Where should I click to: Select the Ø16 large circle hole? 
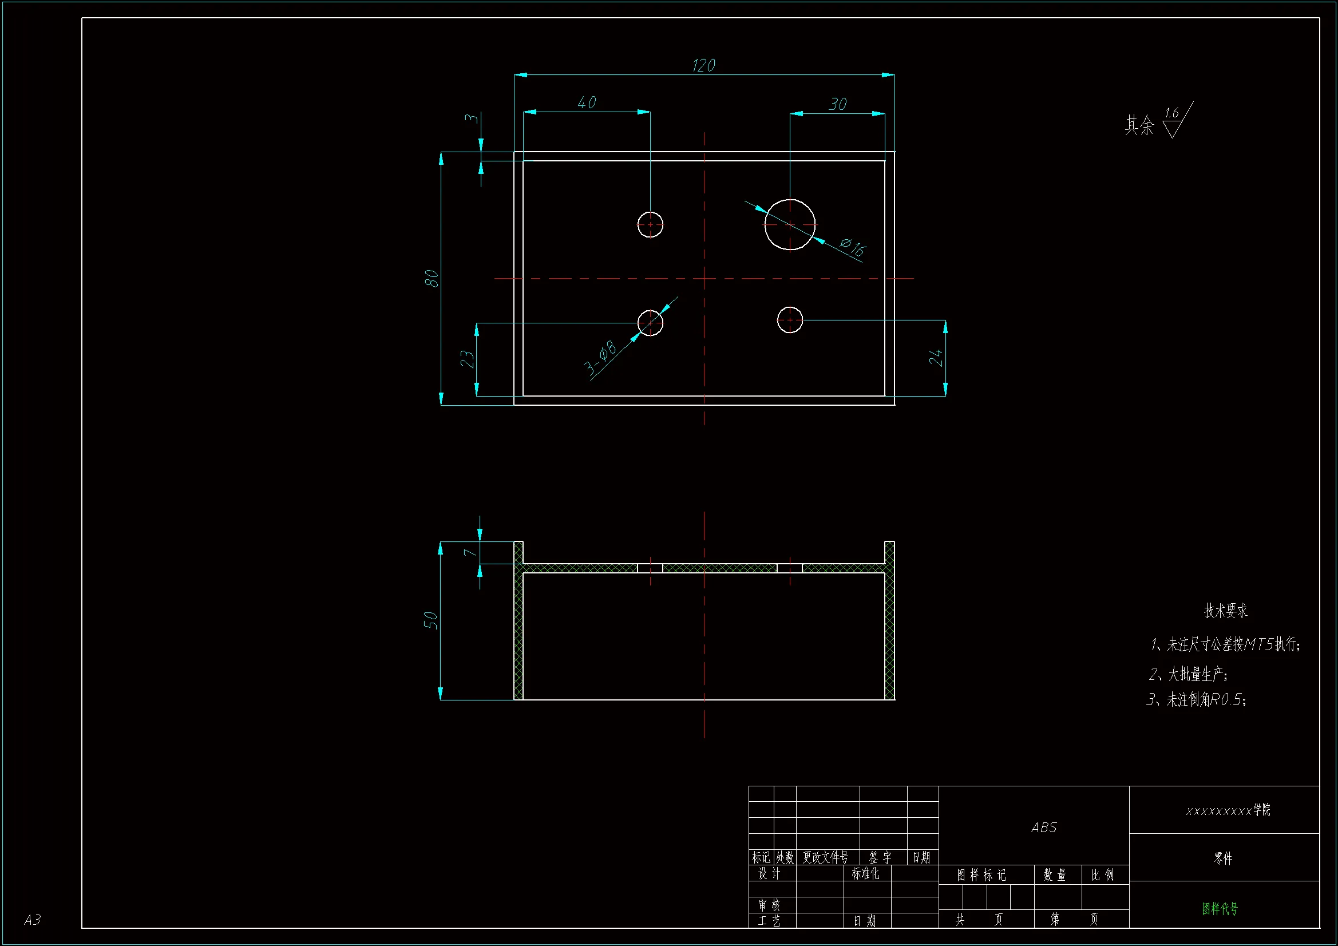[x=790, y=224]
